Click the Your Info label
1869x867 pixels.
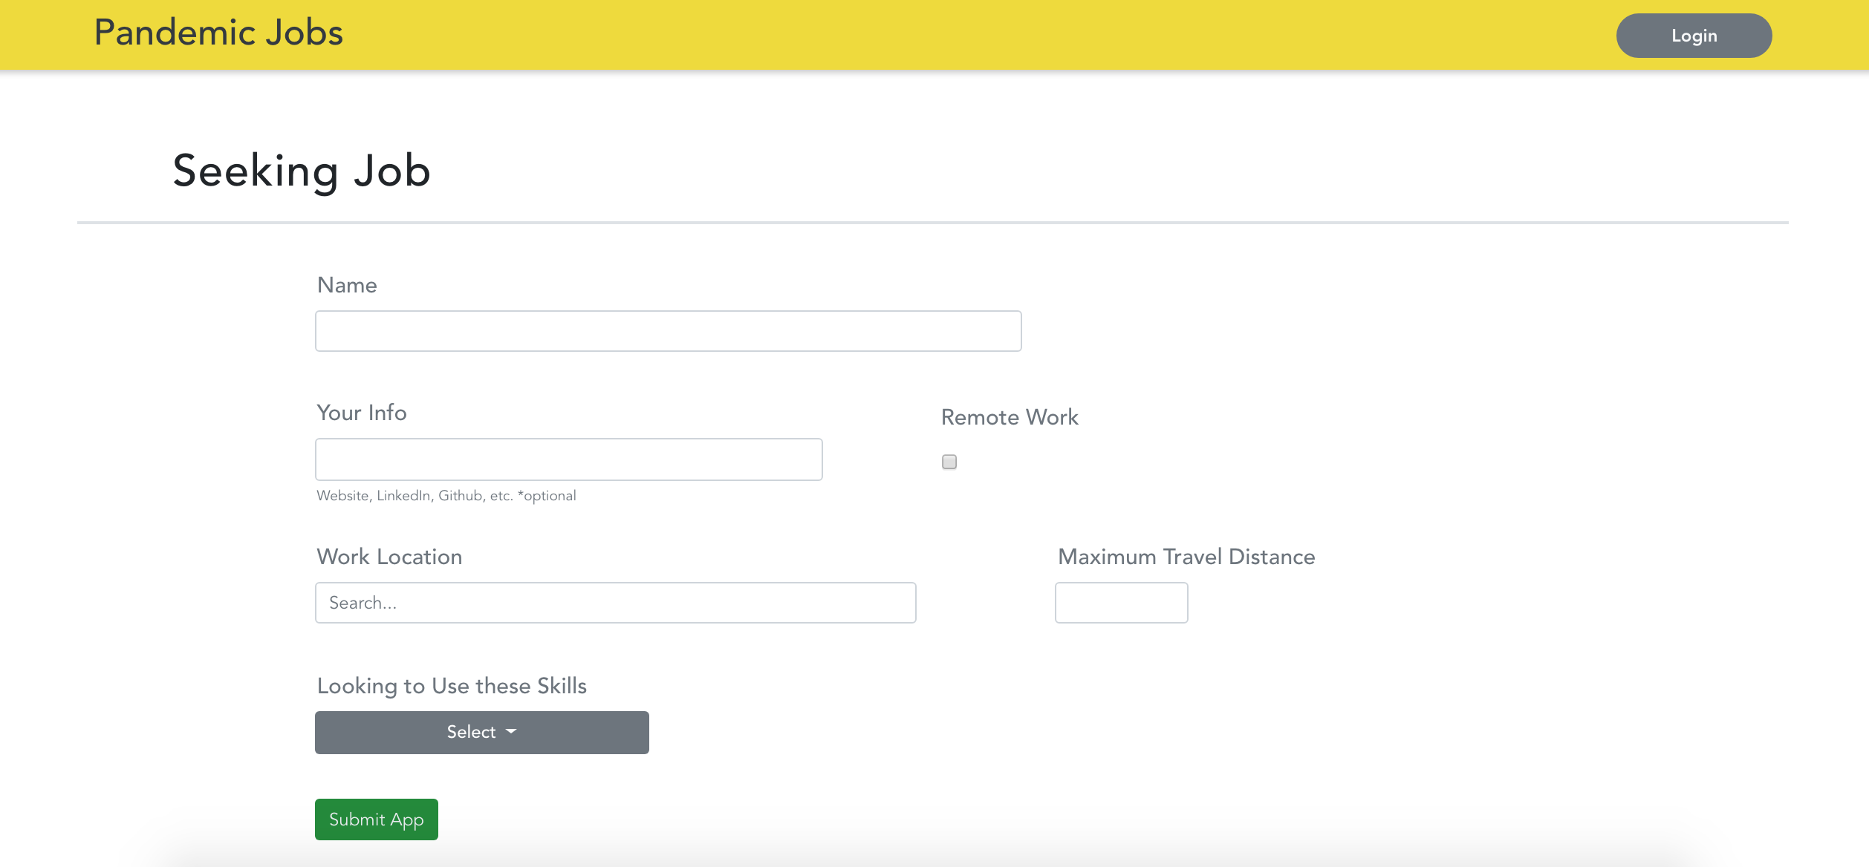[361, 413]
